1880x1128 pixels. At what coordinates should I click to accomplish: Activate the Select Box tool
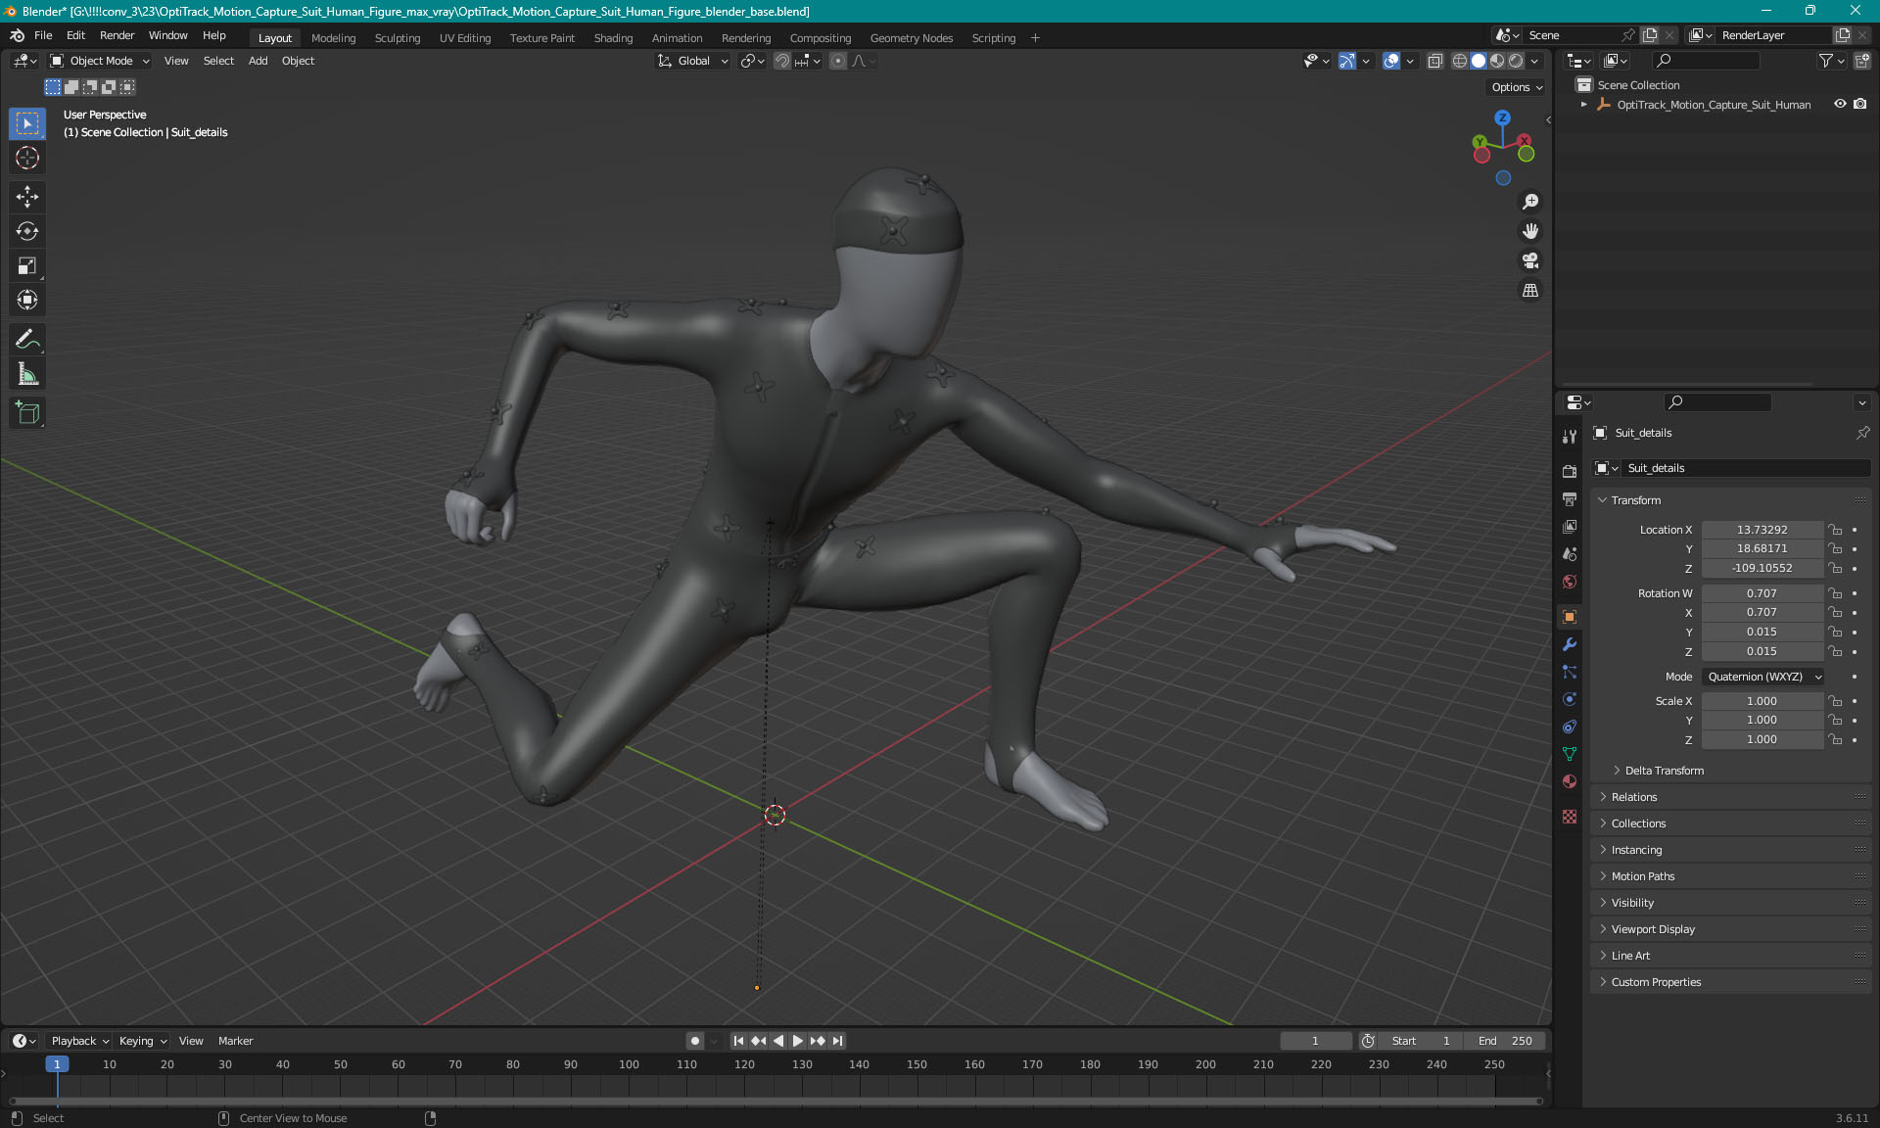point(27,123)
